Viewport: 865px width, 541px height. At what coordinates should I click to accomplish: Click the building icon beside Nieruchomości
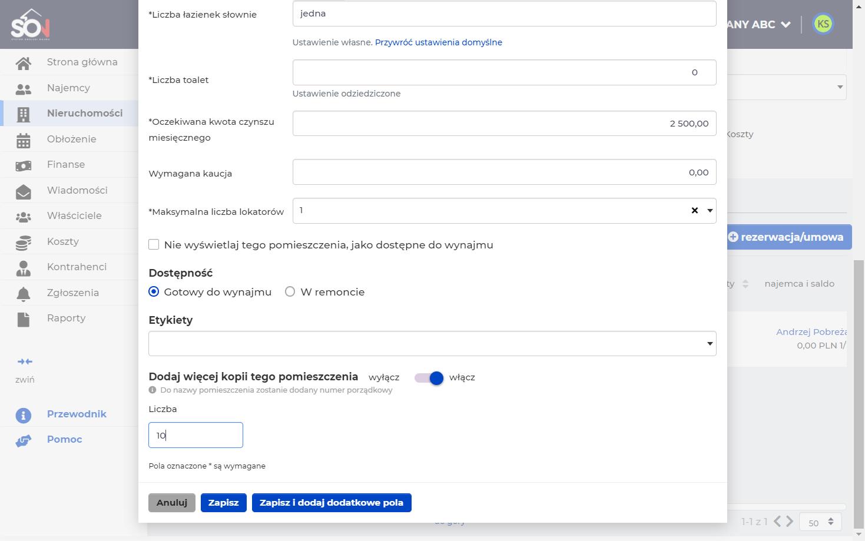click(x=24, y=114)
